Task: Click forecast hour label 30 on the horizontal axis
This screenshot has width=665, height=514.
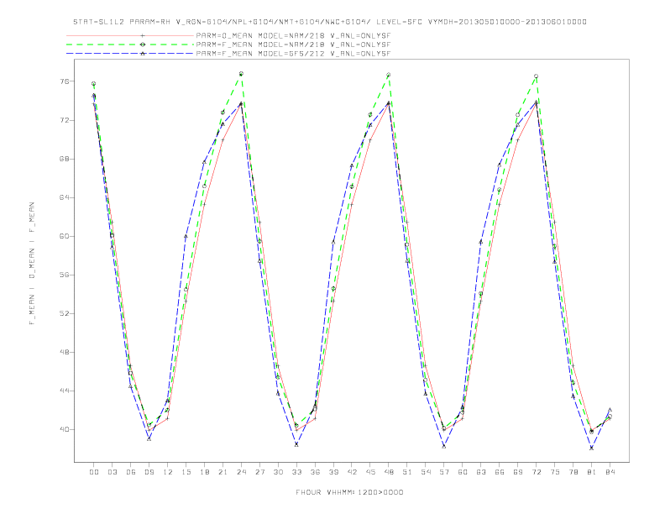Action: coord(278,472)
